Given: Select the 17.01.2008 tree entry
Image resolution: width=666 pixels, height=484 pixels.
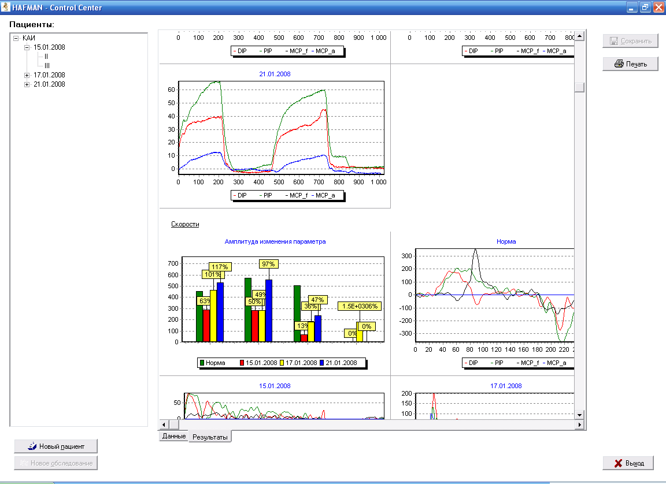Looking at the screenshot, I should tap(49, 75).
